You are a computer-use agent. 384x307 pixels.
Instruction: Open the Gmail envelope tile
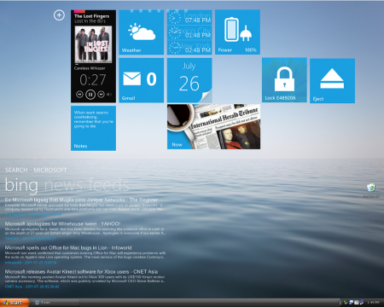click(142, 80)
